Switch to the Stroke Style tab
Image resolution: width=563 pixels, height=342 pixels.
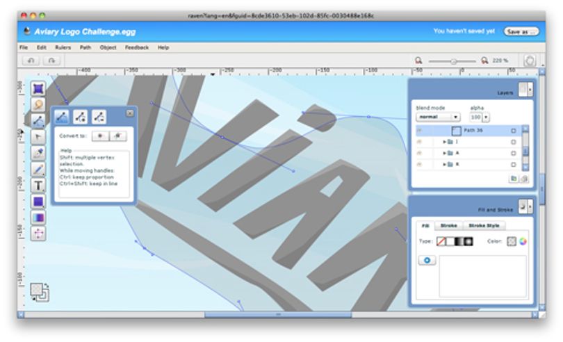coord(484,226)
